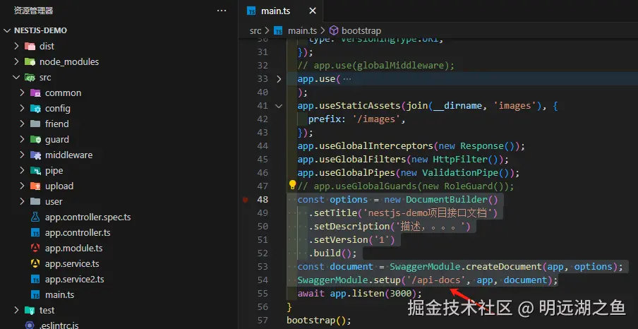Click the user folder icon
638x329 pixels.
[35, 201]
